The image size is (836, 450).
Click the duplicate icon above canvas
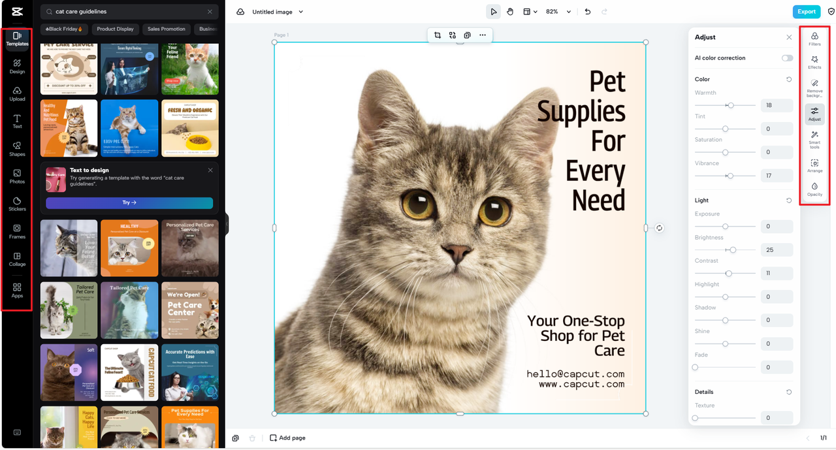(x=467, y=35)
